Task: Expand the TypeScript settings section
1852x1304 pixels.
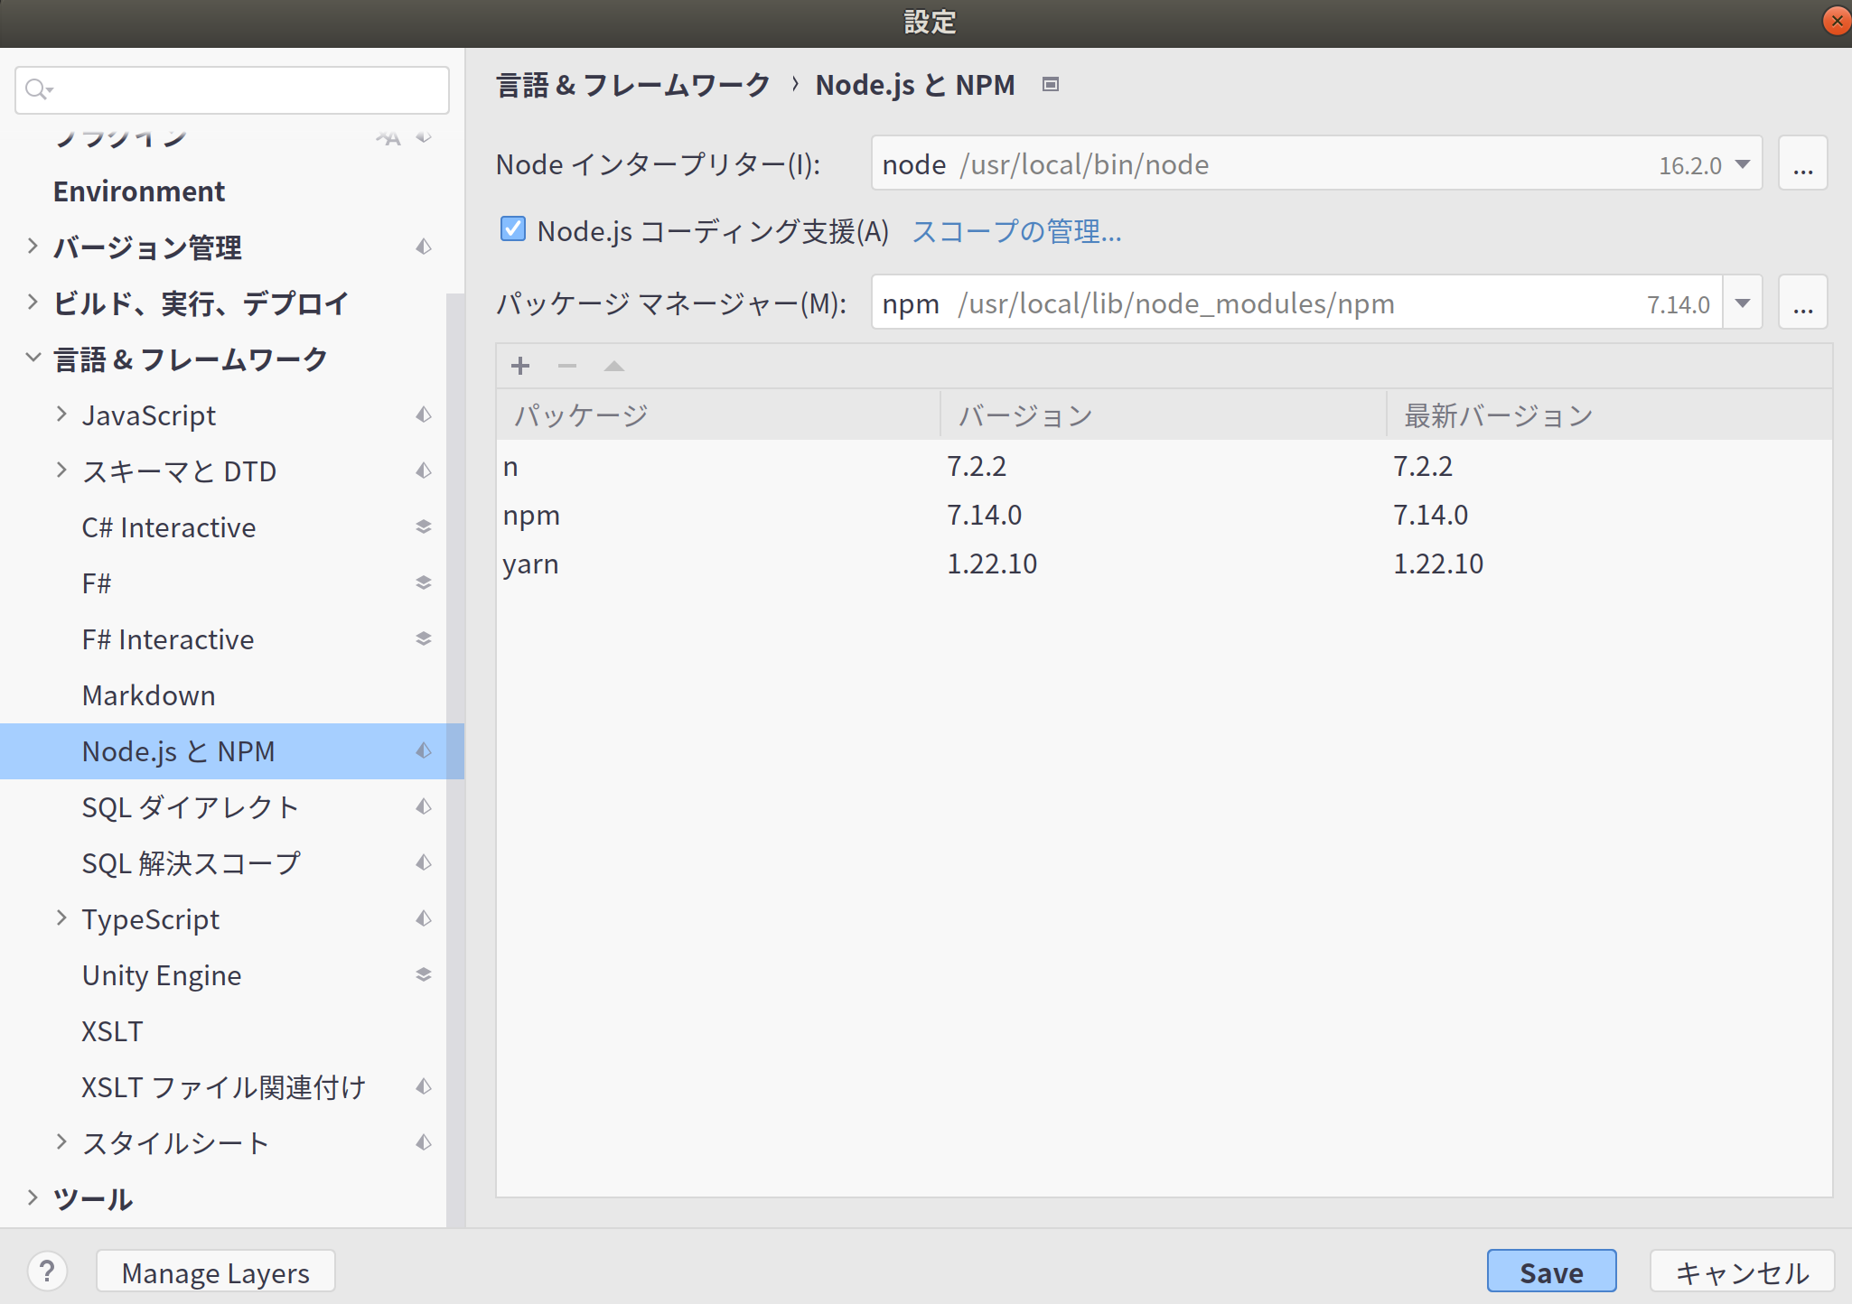Action: point(61,918)
